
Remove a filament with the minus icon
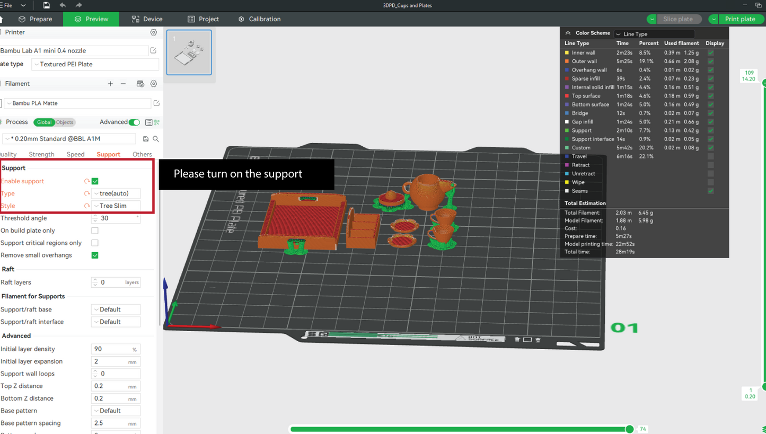(124, 84)
